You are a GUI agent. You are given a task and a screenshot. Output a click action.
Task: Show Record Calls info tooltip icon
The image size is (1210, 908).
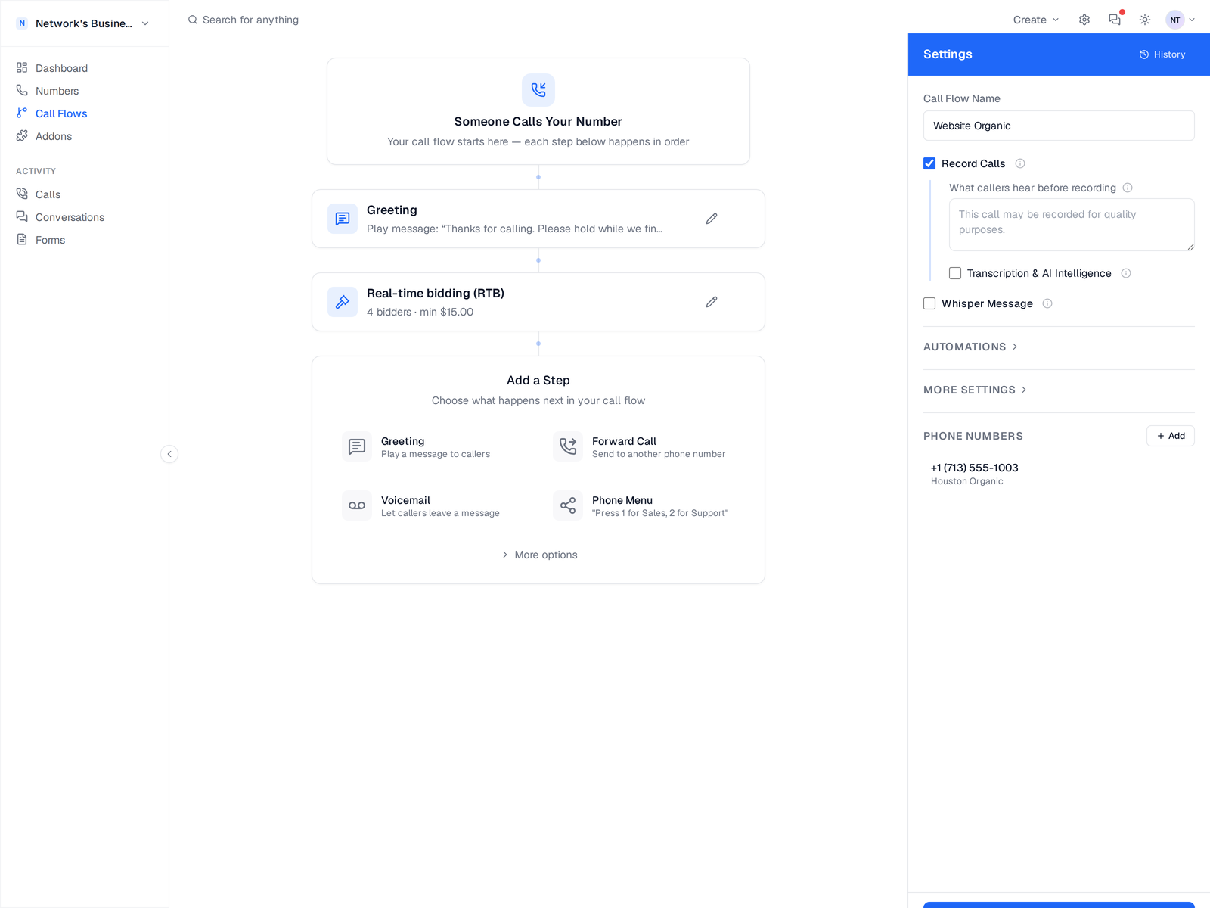pyautogui.click(x=1020, y=163)
